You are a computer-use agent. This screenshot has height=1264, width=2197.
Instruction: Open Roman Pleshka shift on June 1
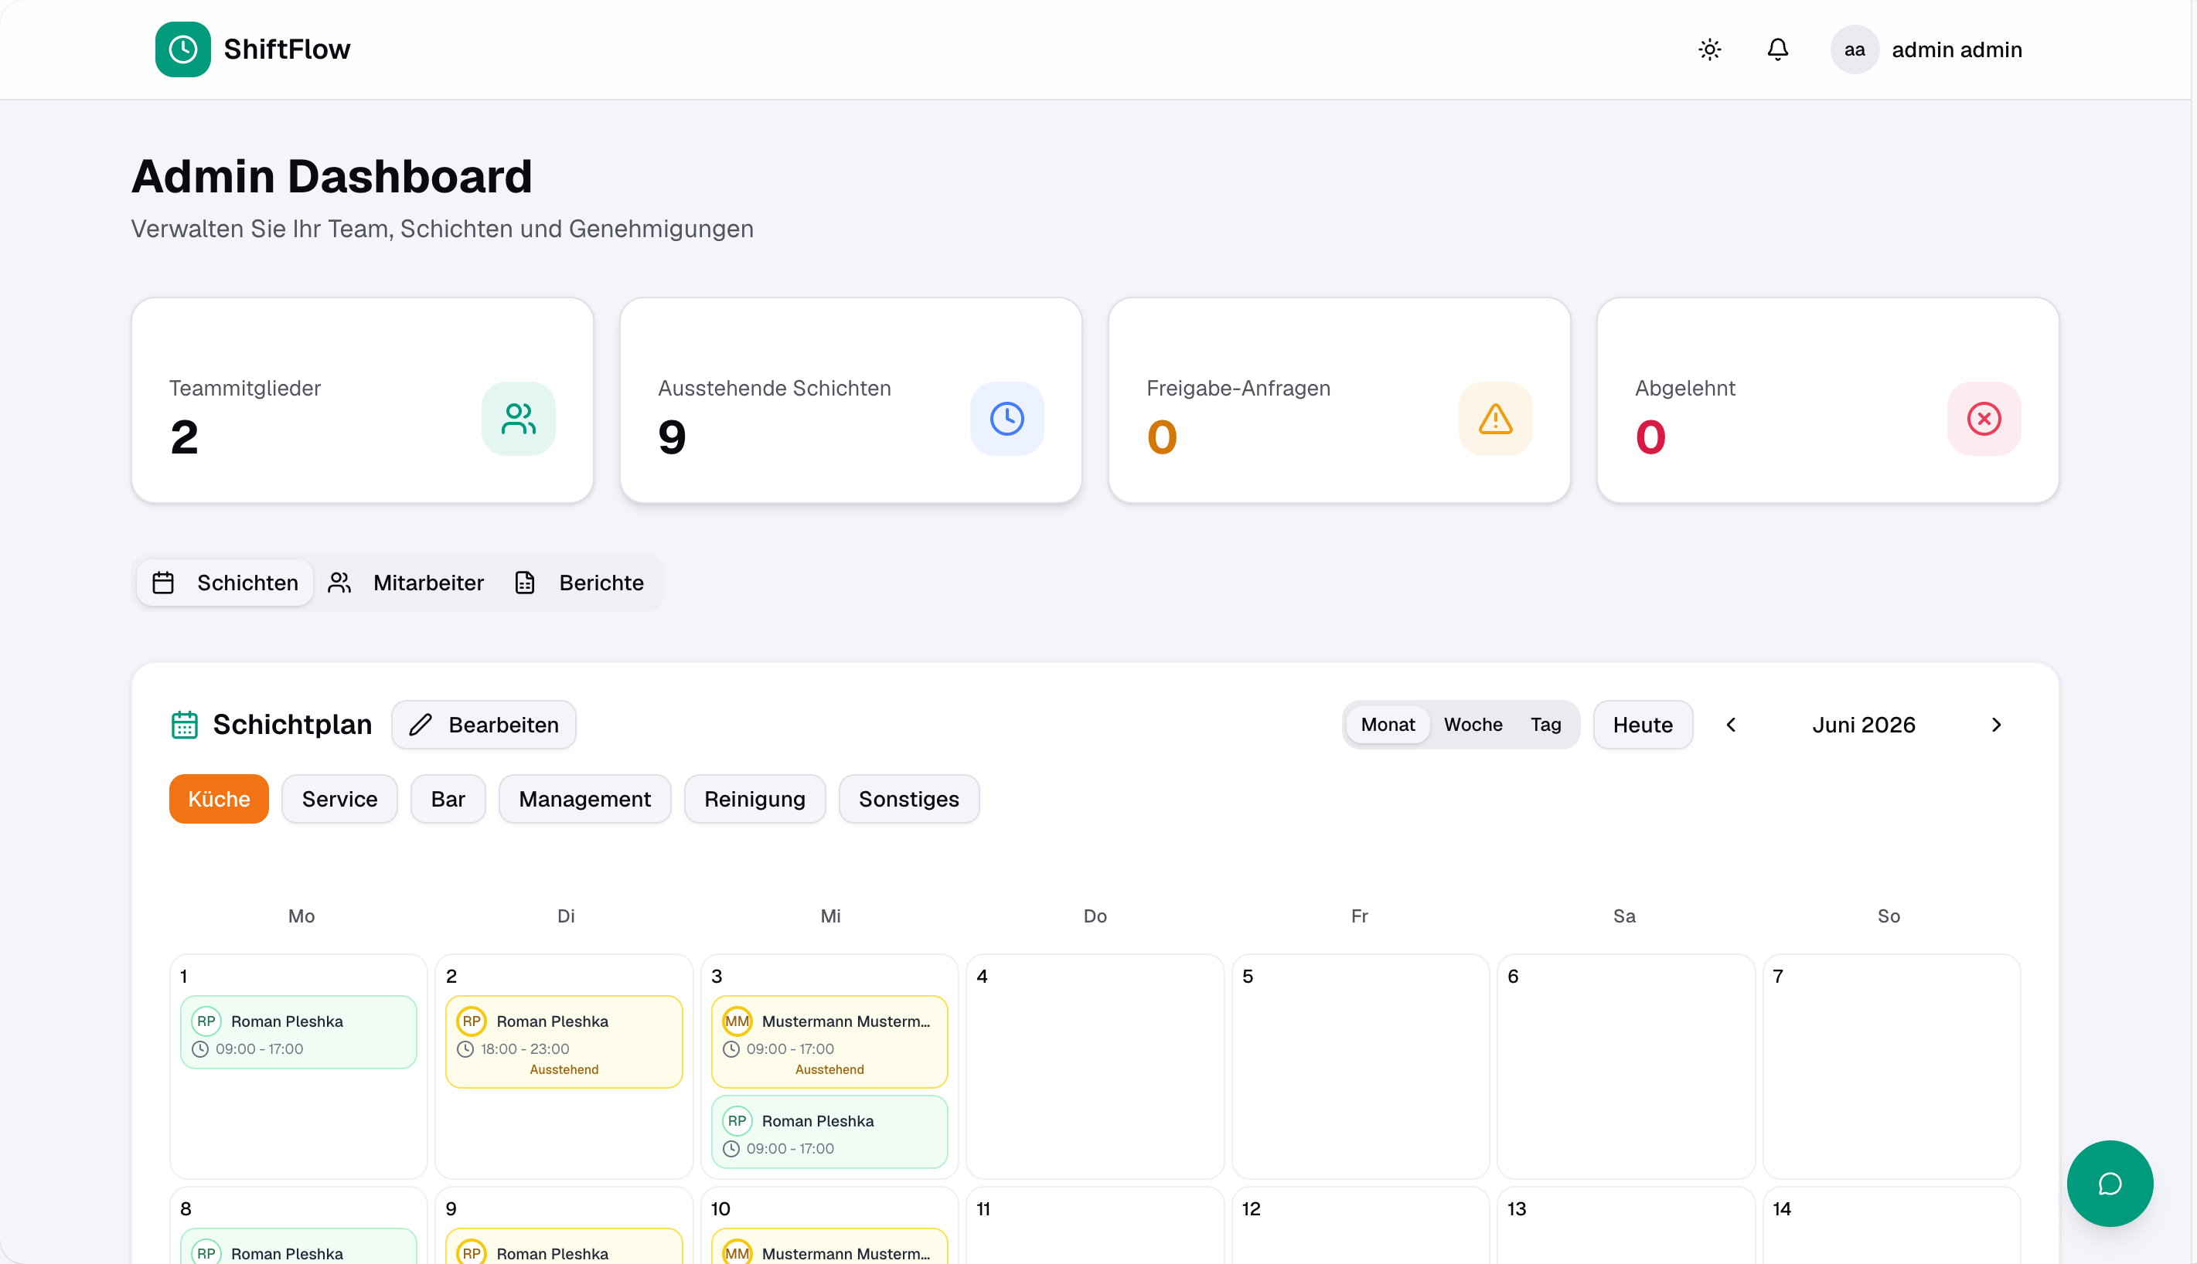tap(298, 1032)
